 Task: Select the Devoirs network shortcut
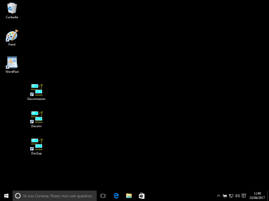(x=36, y=119)
